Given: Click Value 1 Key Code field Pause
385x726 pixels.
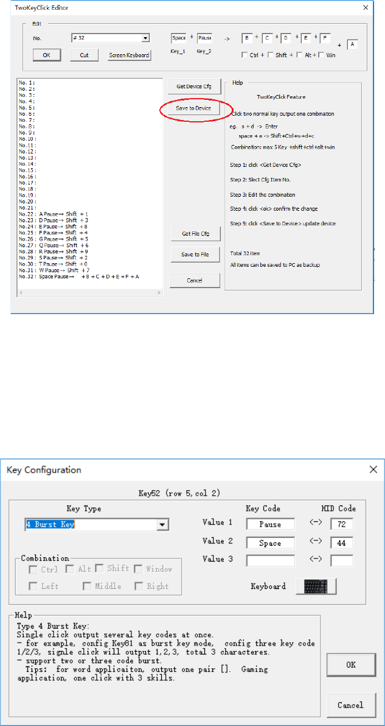Looking at the screenshot, I should 271,524.
